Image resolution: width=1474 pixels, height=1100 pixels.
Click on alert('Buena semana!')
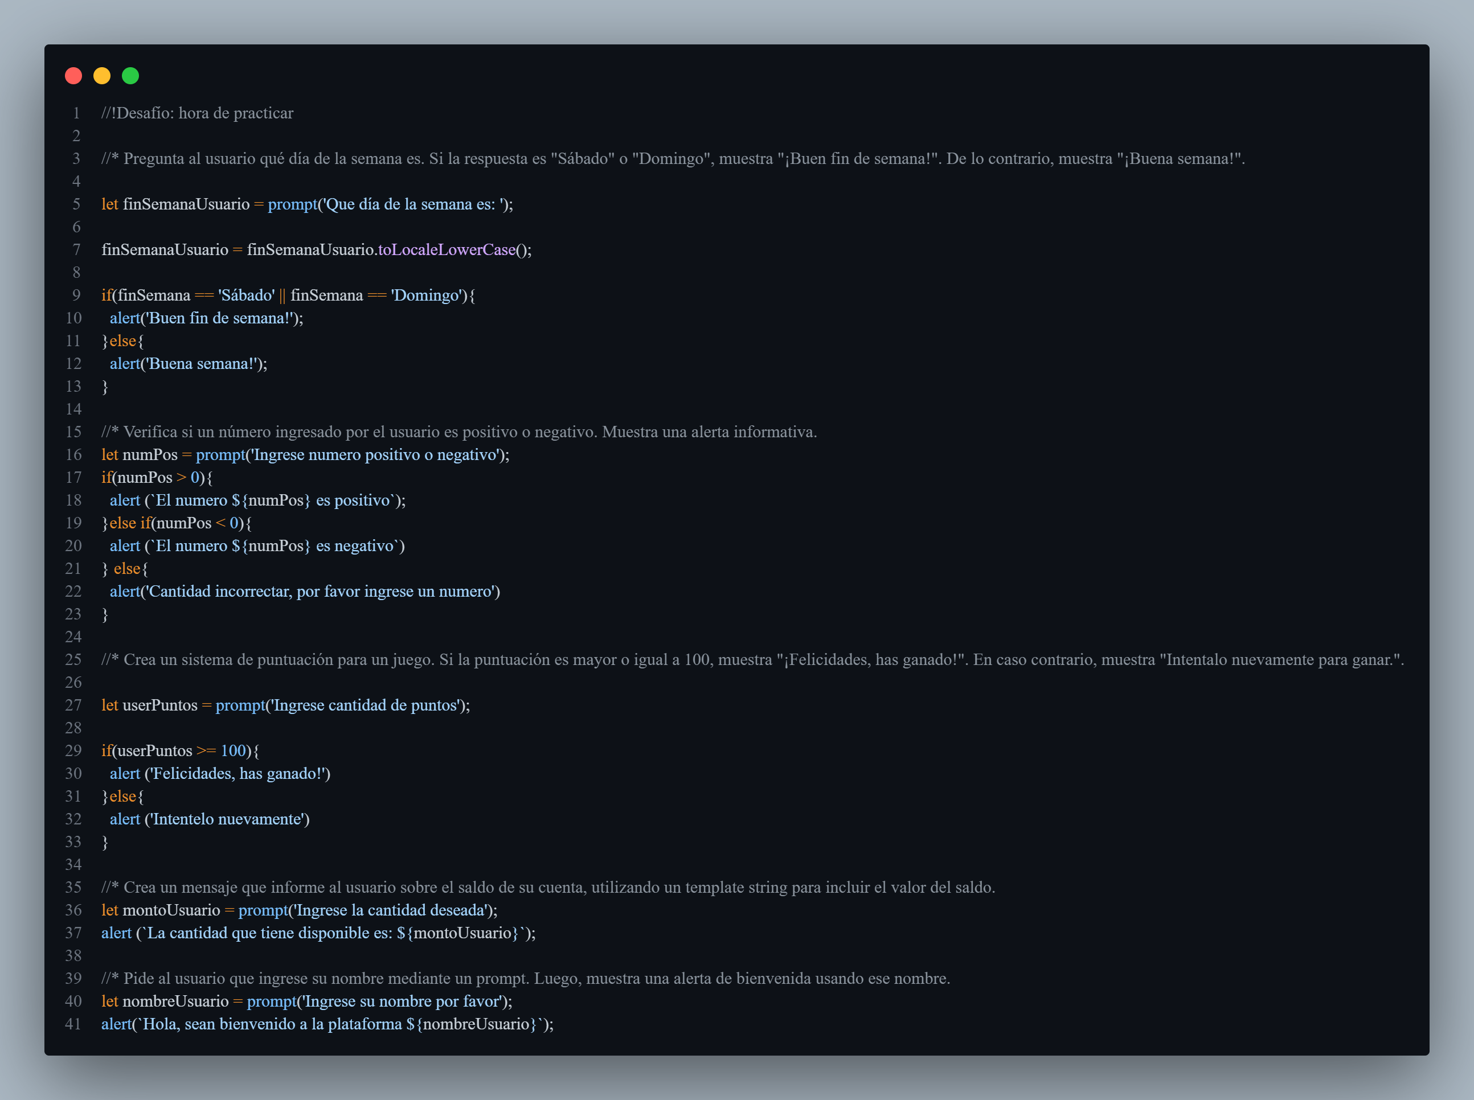tap(189, 364)
